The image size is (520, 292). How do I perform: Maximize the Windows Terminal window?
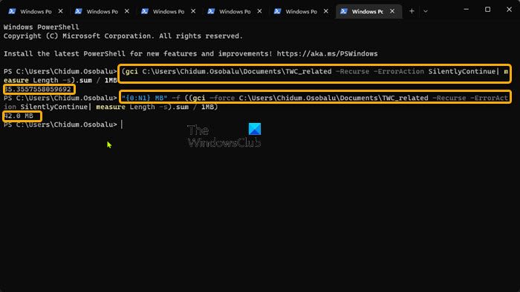487,10
